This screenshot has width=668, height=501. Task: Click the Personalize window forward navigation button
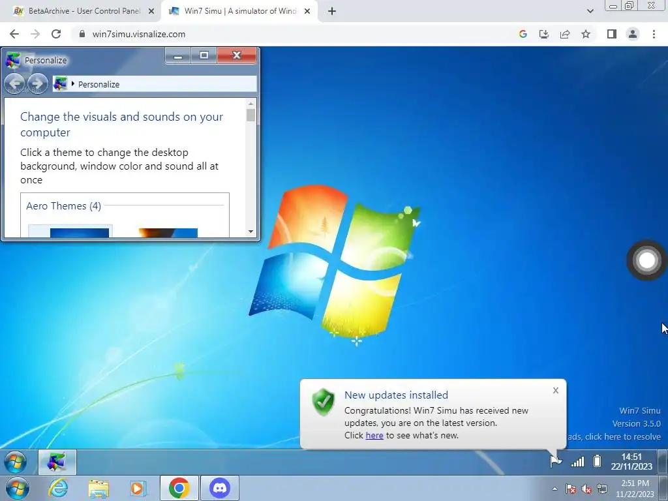(37, 83)
